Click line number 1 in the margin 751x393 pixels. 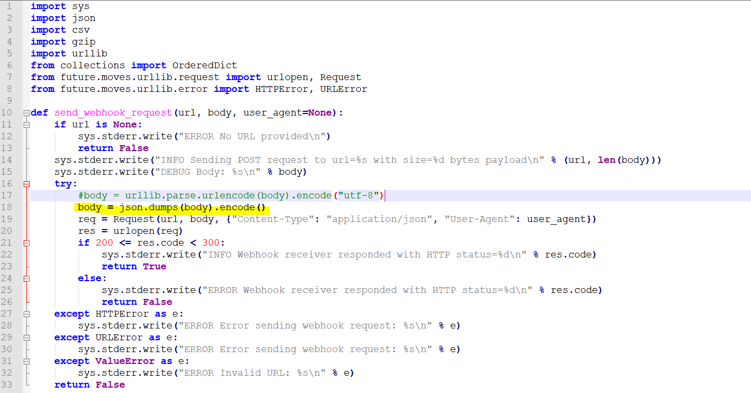(x=9, y=6)
